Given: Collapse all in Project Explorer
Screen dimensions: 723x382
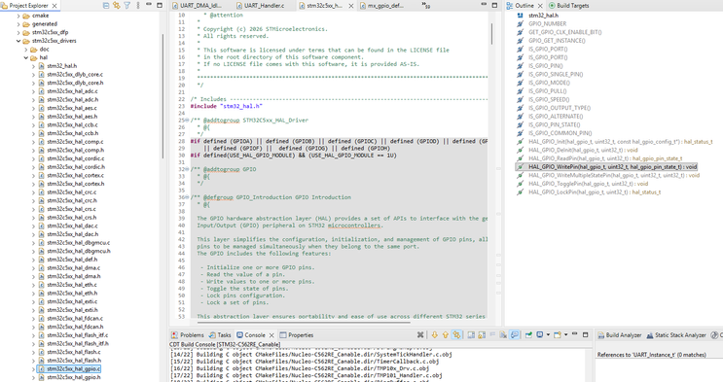Looking at the screenshot, I should [x=106, y=6].
